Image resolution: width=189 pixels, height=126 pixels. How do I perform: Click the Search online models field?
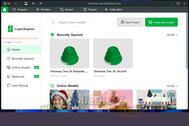tap(77, 22)
